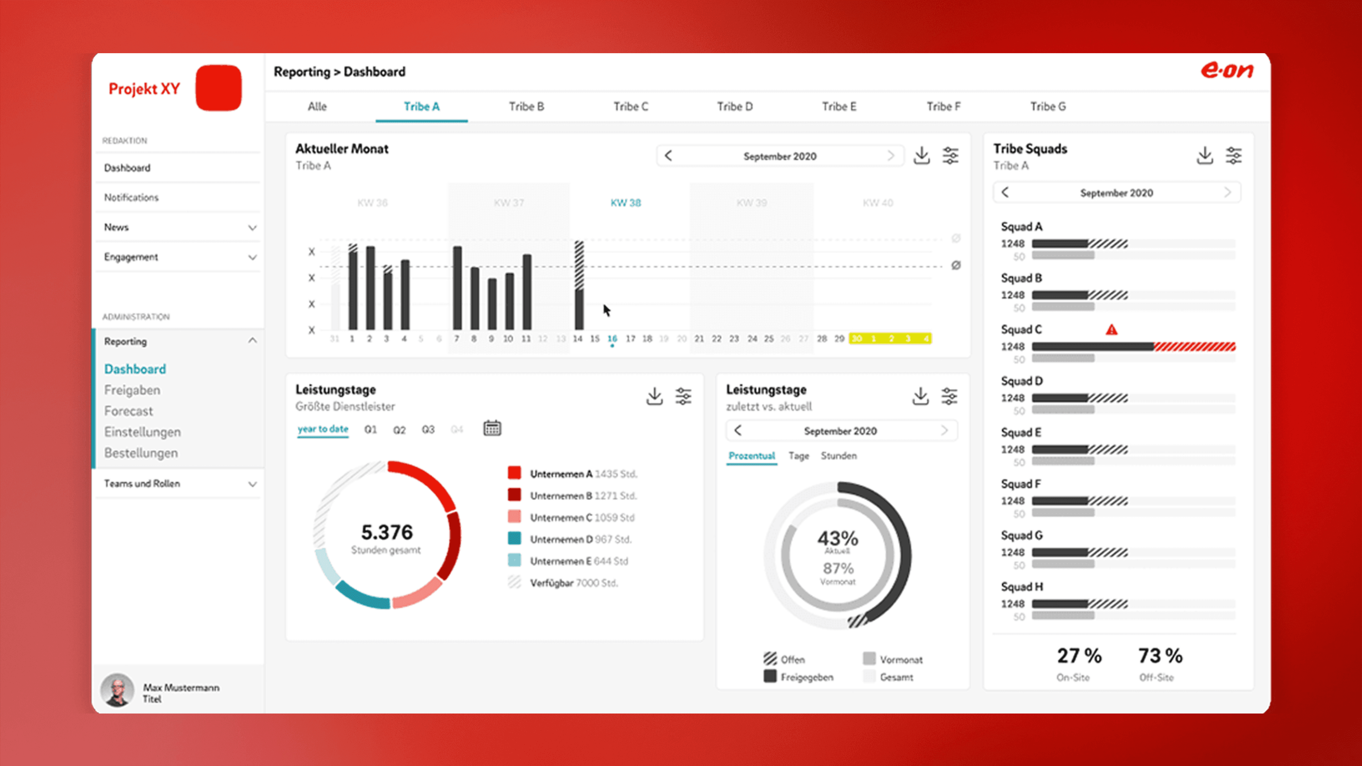Click the red warning icon on Squad C

tap(1111, 330)
